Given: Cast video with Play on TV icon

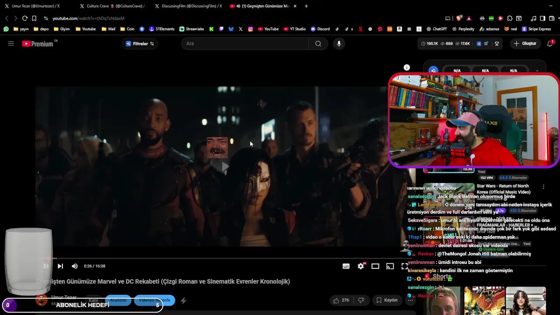Looking at the screenshot, I should click(390, 266).
